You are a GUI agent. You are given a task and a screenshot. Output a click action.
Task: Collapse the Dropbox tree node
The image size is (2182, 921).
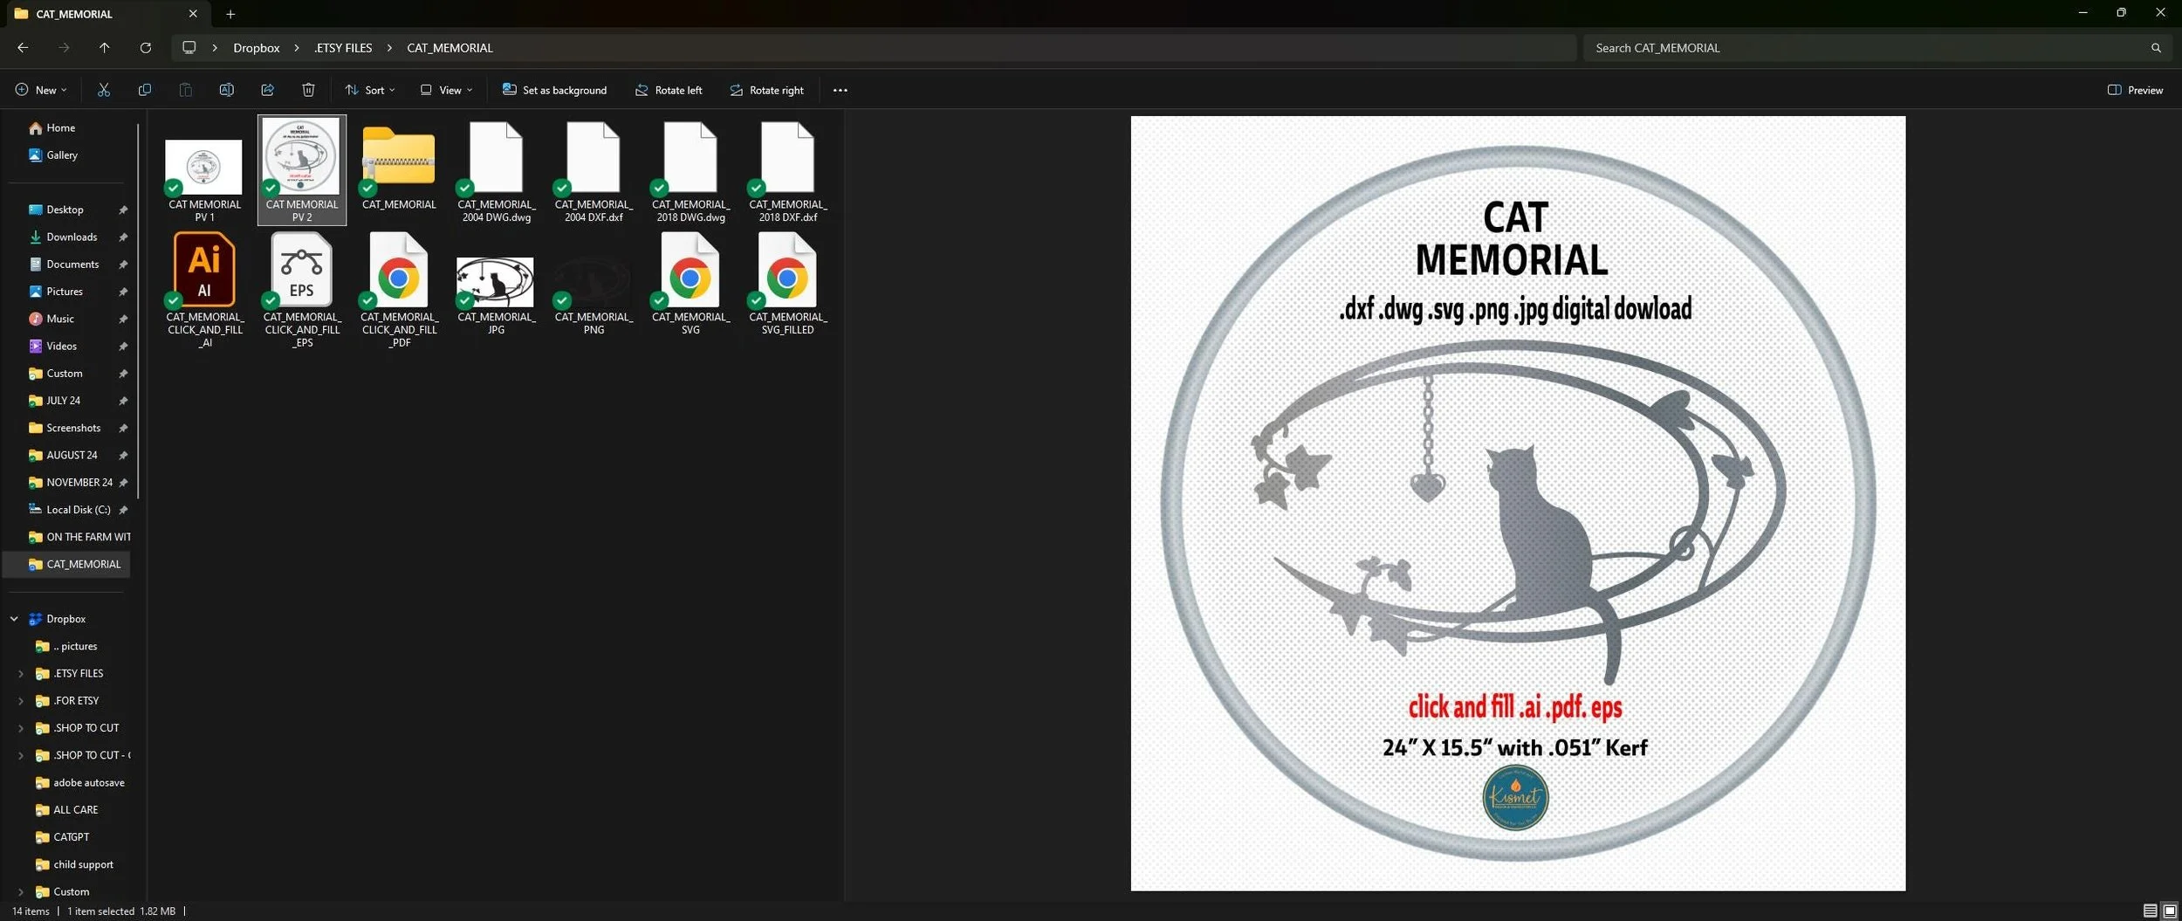click(x=14, y=619)
